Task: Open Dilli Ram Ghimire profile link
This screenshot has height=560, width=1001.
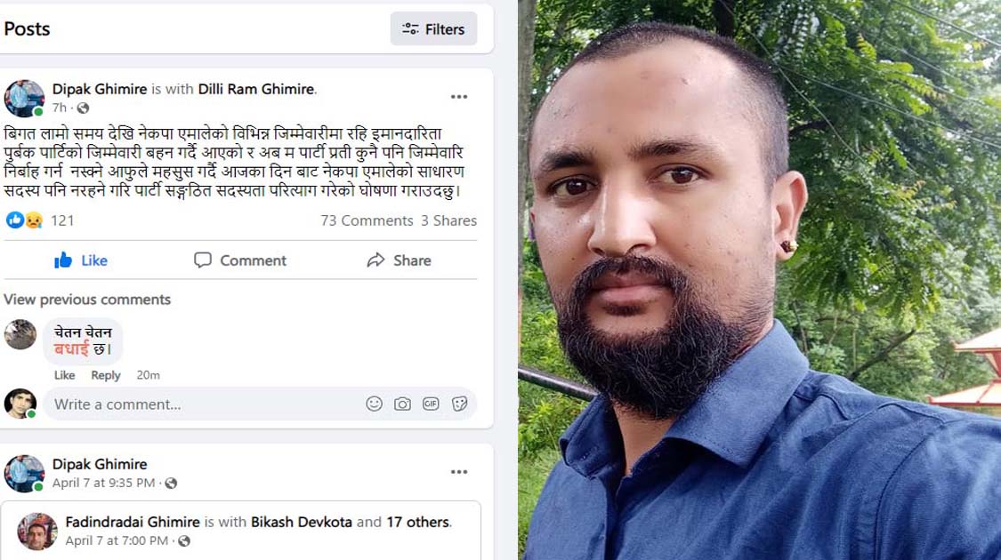Action: click(x=256, y=89)
